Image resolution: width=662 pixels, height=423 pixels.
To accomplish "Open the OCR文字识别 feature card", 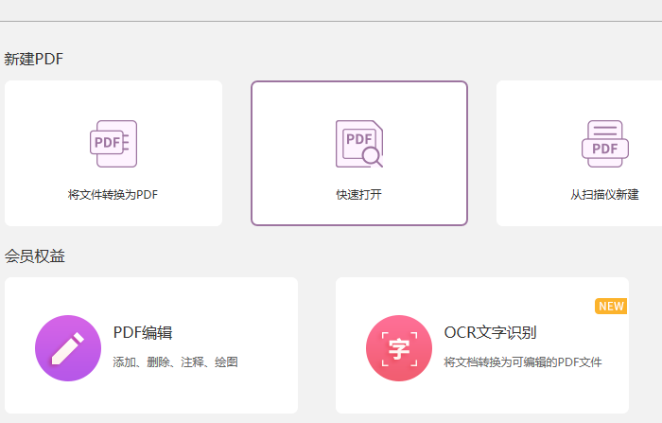I will (x=482, y=345).
